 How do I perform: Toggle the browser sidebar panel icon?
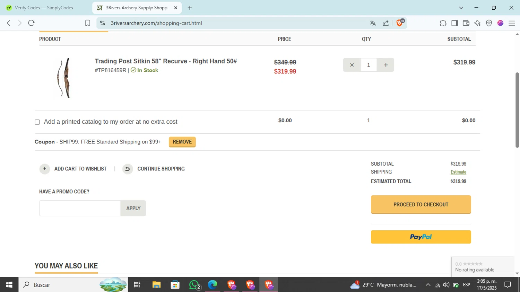point(454,23)
